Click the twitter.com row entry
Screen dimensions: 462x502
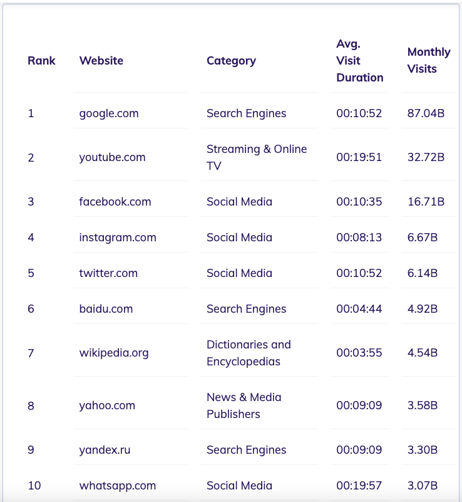click(108, 273)
